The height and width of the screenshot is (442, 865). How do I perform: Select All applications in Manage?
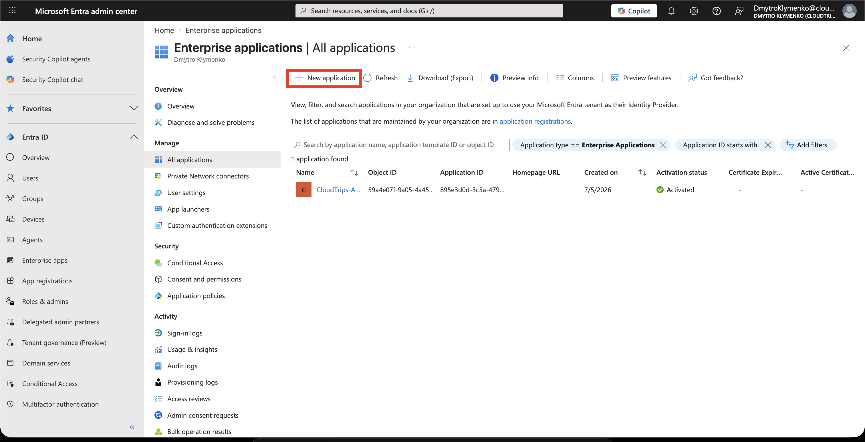[189, 160]
